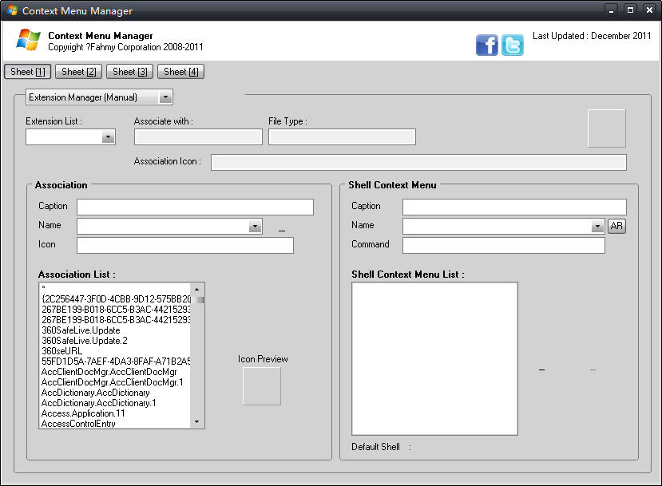The image size is (662, 486).
Task: Open the Name dropdown in Shell Context Menu
Action: pyautogui.click(x=597, y=226)
